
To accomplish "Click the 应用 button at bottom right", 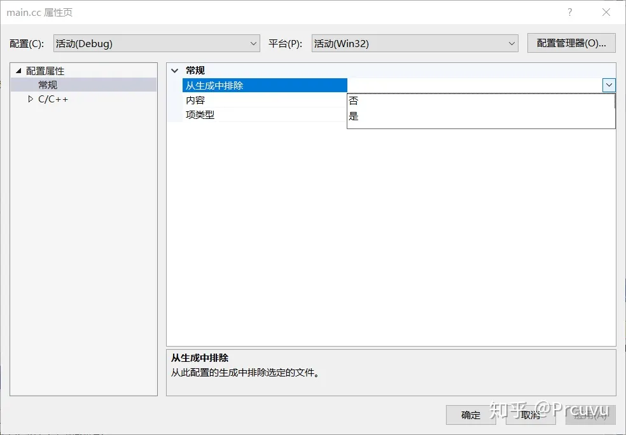I will tap(590, 415).
